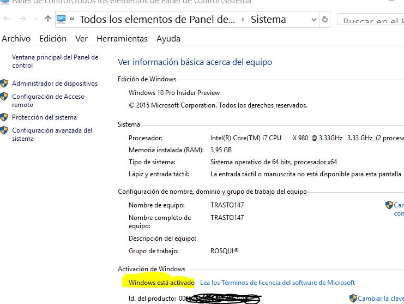Click 'Activación de Windows' section heading
404x304 pixels.
[x=152, y=269]
